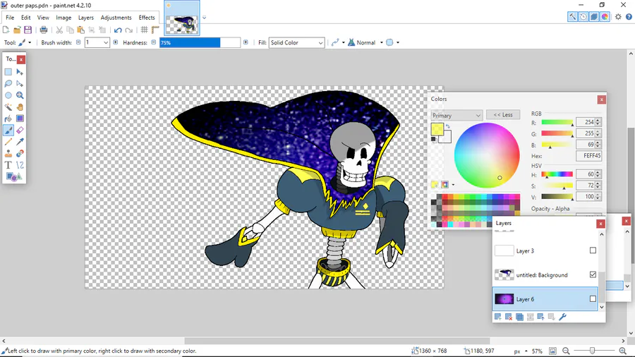Open the View menu

43,18
